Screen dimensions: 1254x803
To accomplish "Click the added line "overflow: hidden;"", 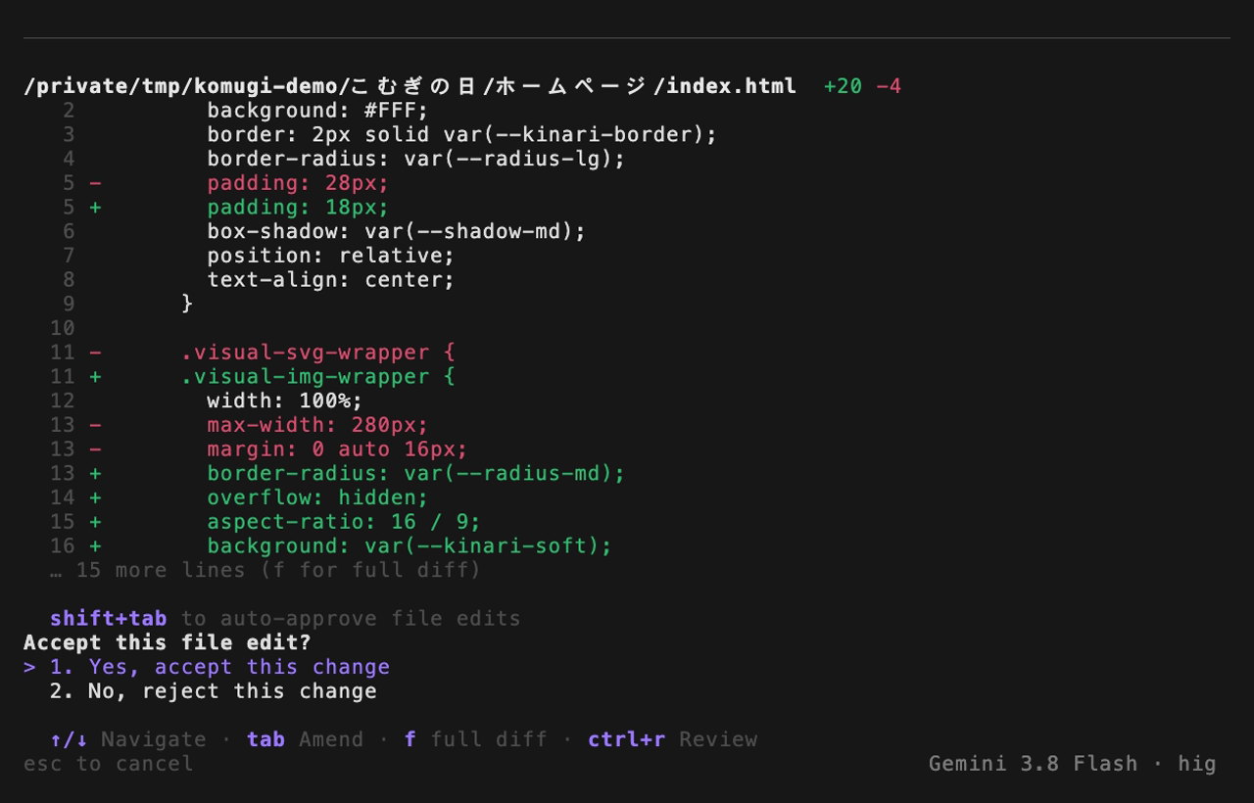I will point(317,497).
